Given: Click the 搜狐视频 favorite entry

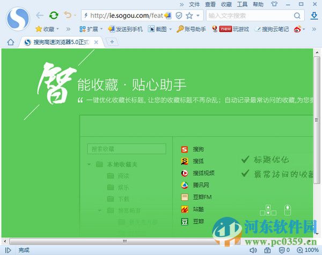Looking at the screenshot, I should coord(197,173).
